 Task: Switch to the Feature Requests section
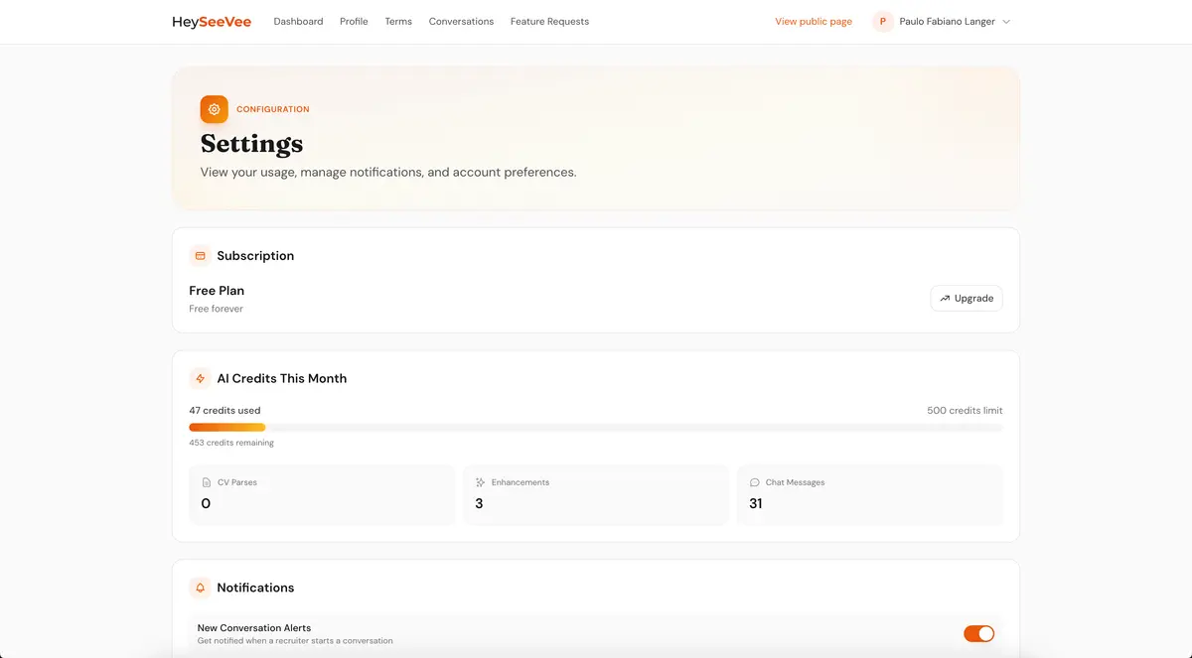pos(548,21)
